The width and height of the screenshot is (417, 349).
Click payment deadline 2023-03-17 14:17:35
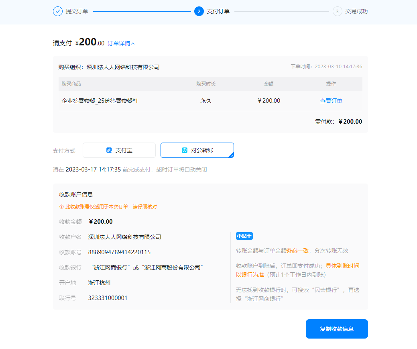tap(93, 169)
